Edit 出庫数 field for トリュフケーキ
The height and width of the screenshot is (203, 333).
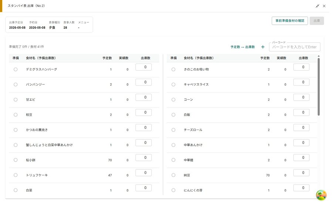click(x=144, y=173)
